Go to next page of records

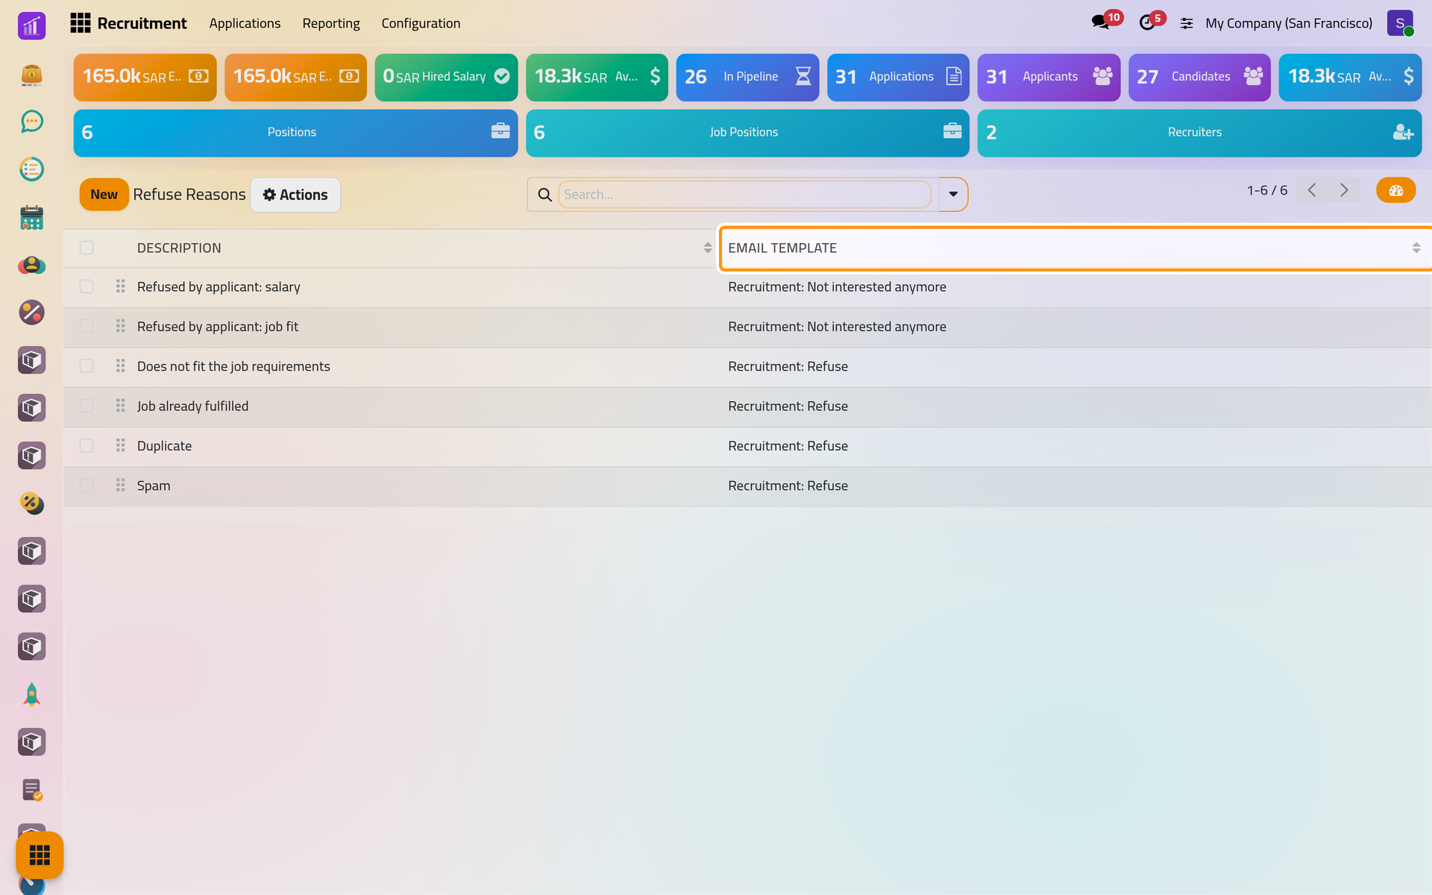[x=1344, y=190]
